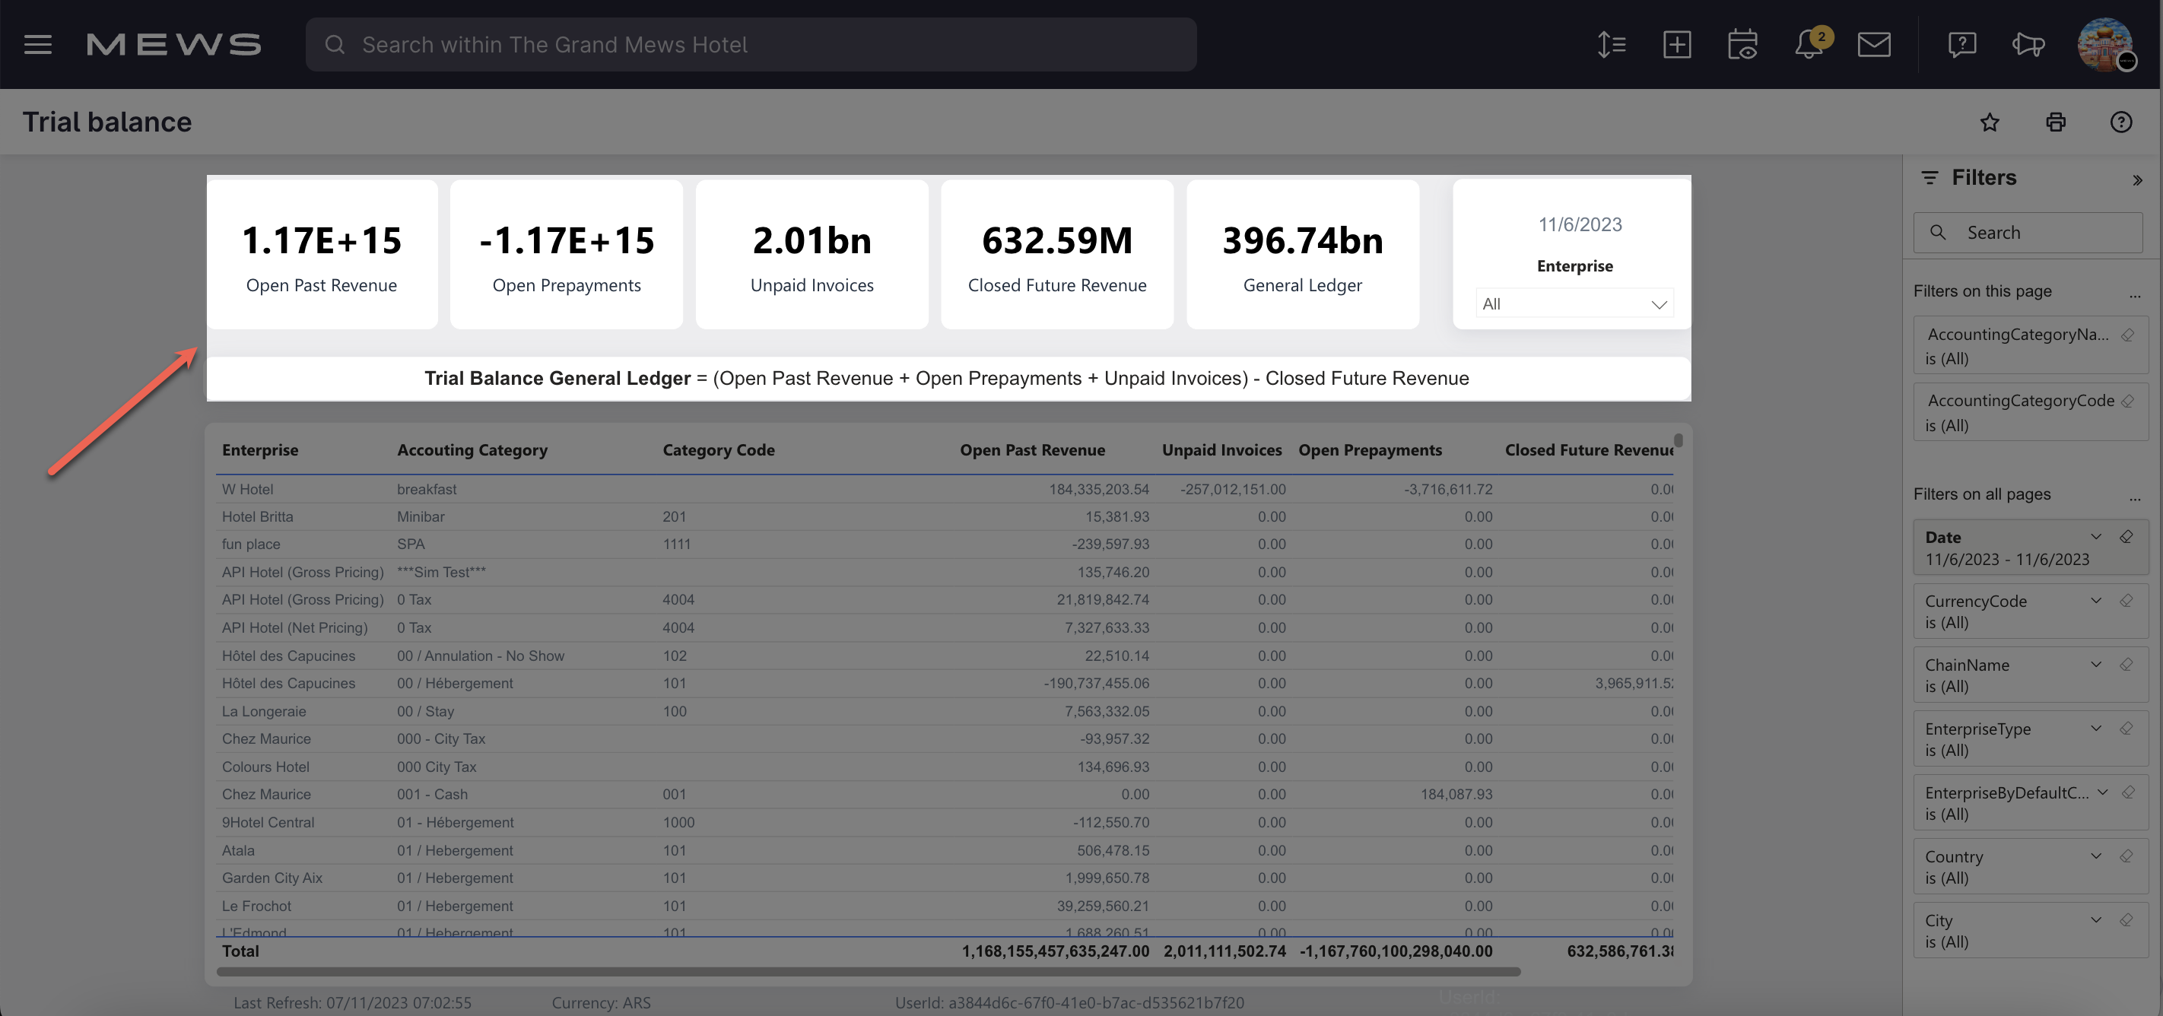The width and height of the screenshot is (2163, 1016).
Task: Click La Longeraie enterprise cell
Action: click(264, 711)
